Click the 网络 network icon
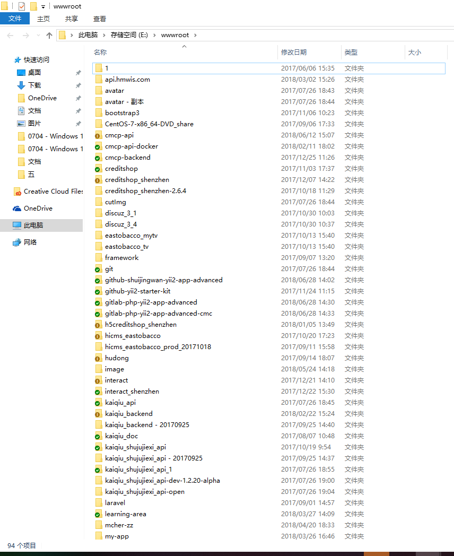The image size is (454, 556). click(x=17, y=242)
